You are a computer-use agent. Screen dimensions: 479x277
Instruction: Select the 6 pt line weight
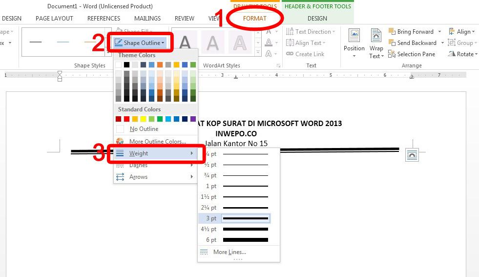pyautogui.click(x=234, y=240)
